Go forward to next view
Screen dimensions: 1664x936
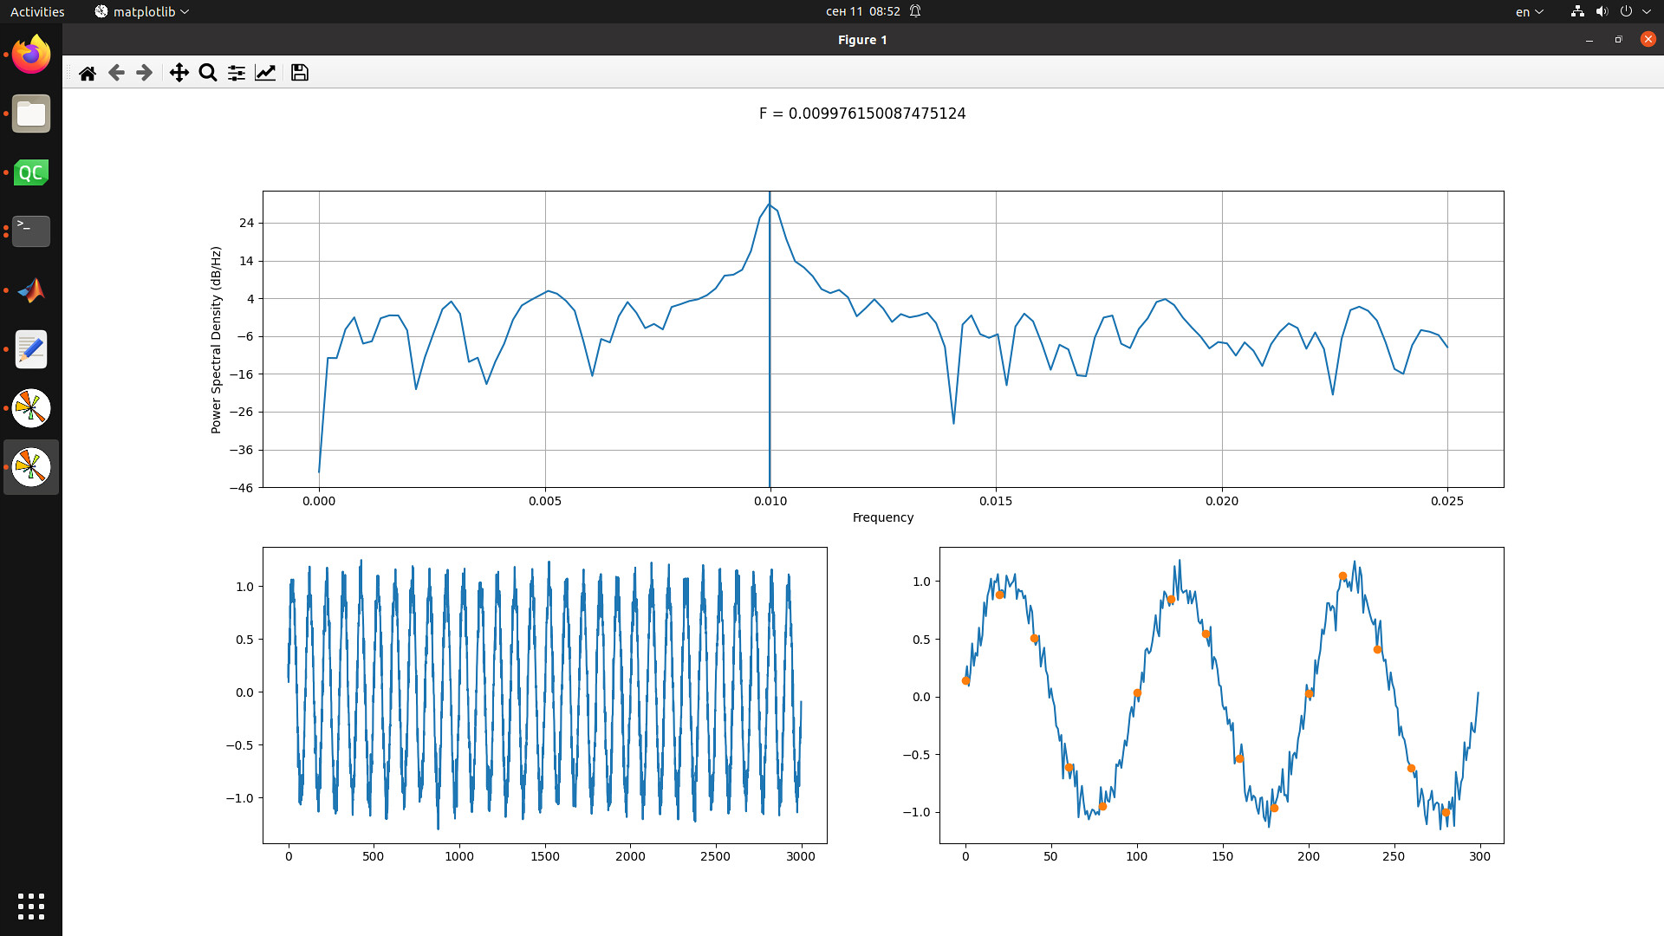tap(145, 73)
